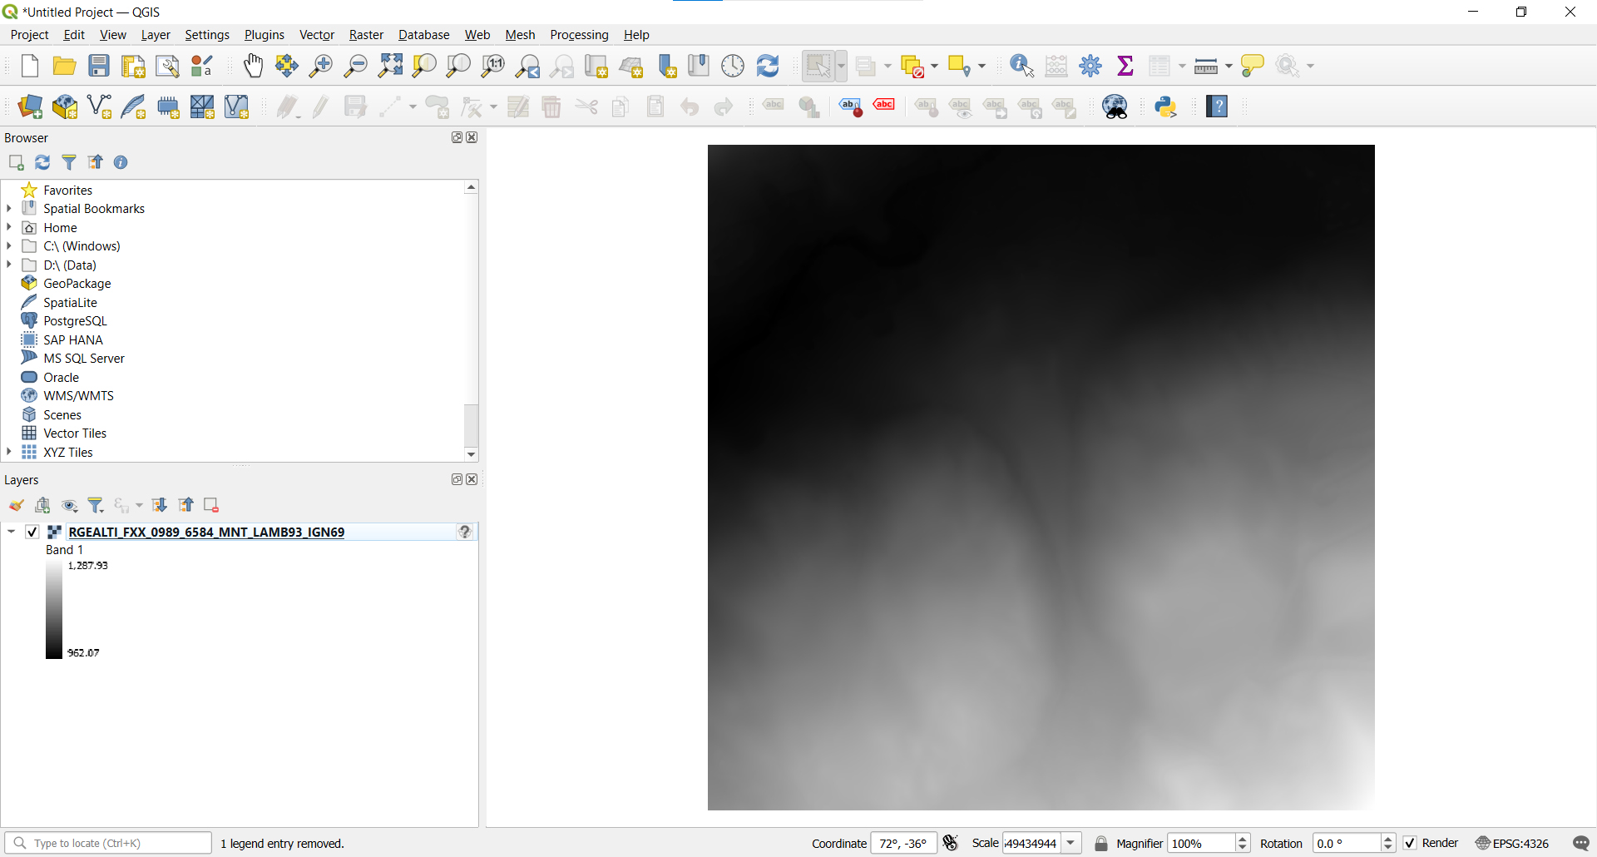Click the Zoom Full extent icon

pos(390,66)
